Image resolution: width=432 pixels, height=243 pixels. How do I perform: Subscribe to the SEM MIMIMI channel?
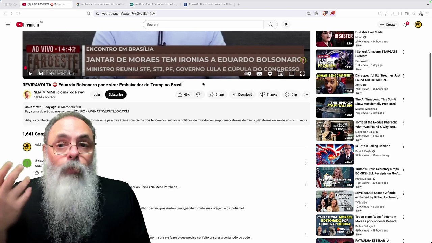pos(116,94)
